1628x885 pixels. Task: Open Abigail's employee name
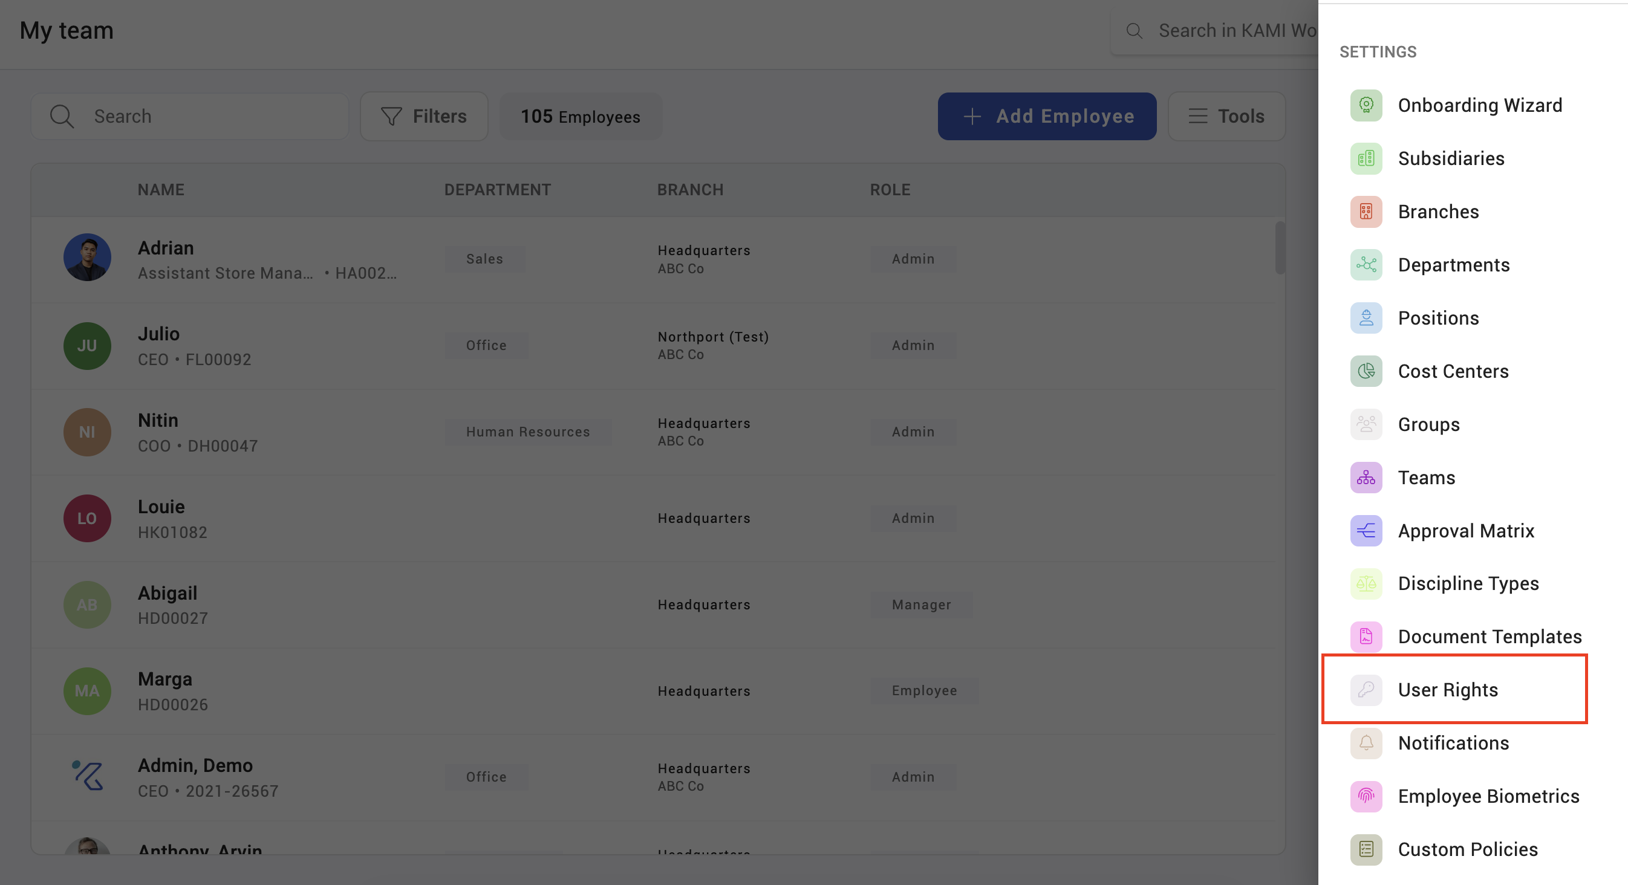click(x=168, y=593)
